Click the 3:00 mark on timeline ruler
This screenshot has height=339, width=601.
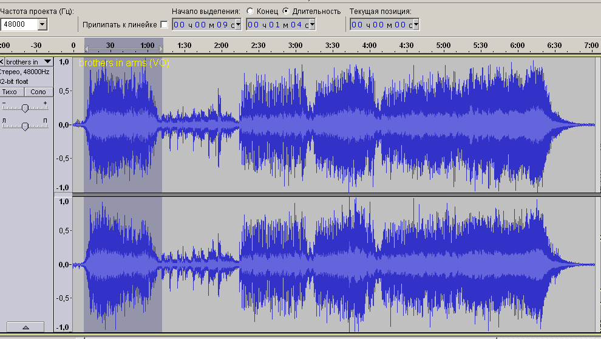[x=295, y=46]
